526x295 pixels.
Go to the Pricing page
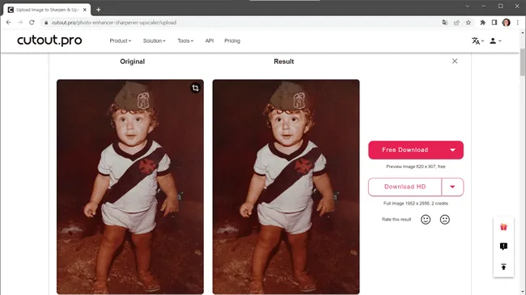pyautogui.click(x=232, y=41)
